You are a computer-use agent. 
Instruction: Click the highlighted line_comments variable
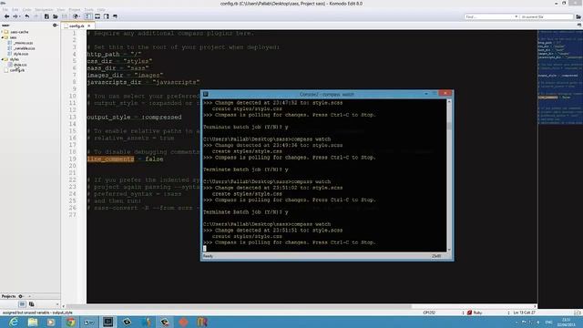point(110,159)
